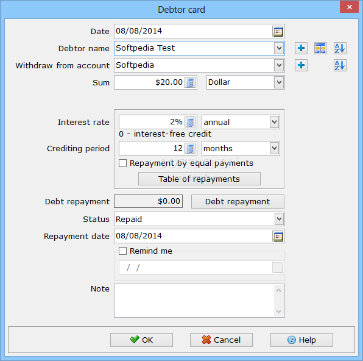Open calculator for Interest rate field
The height and width of the screenshot is (361, 363).
190,122
